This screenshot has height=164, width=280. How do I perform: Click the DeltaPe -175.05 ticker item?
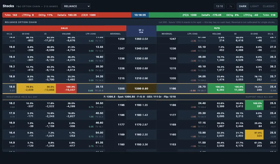tap(211, 15)
